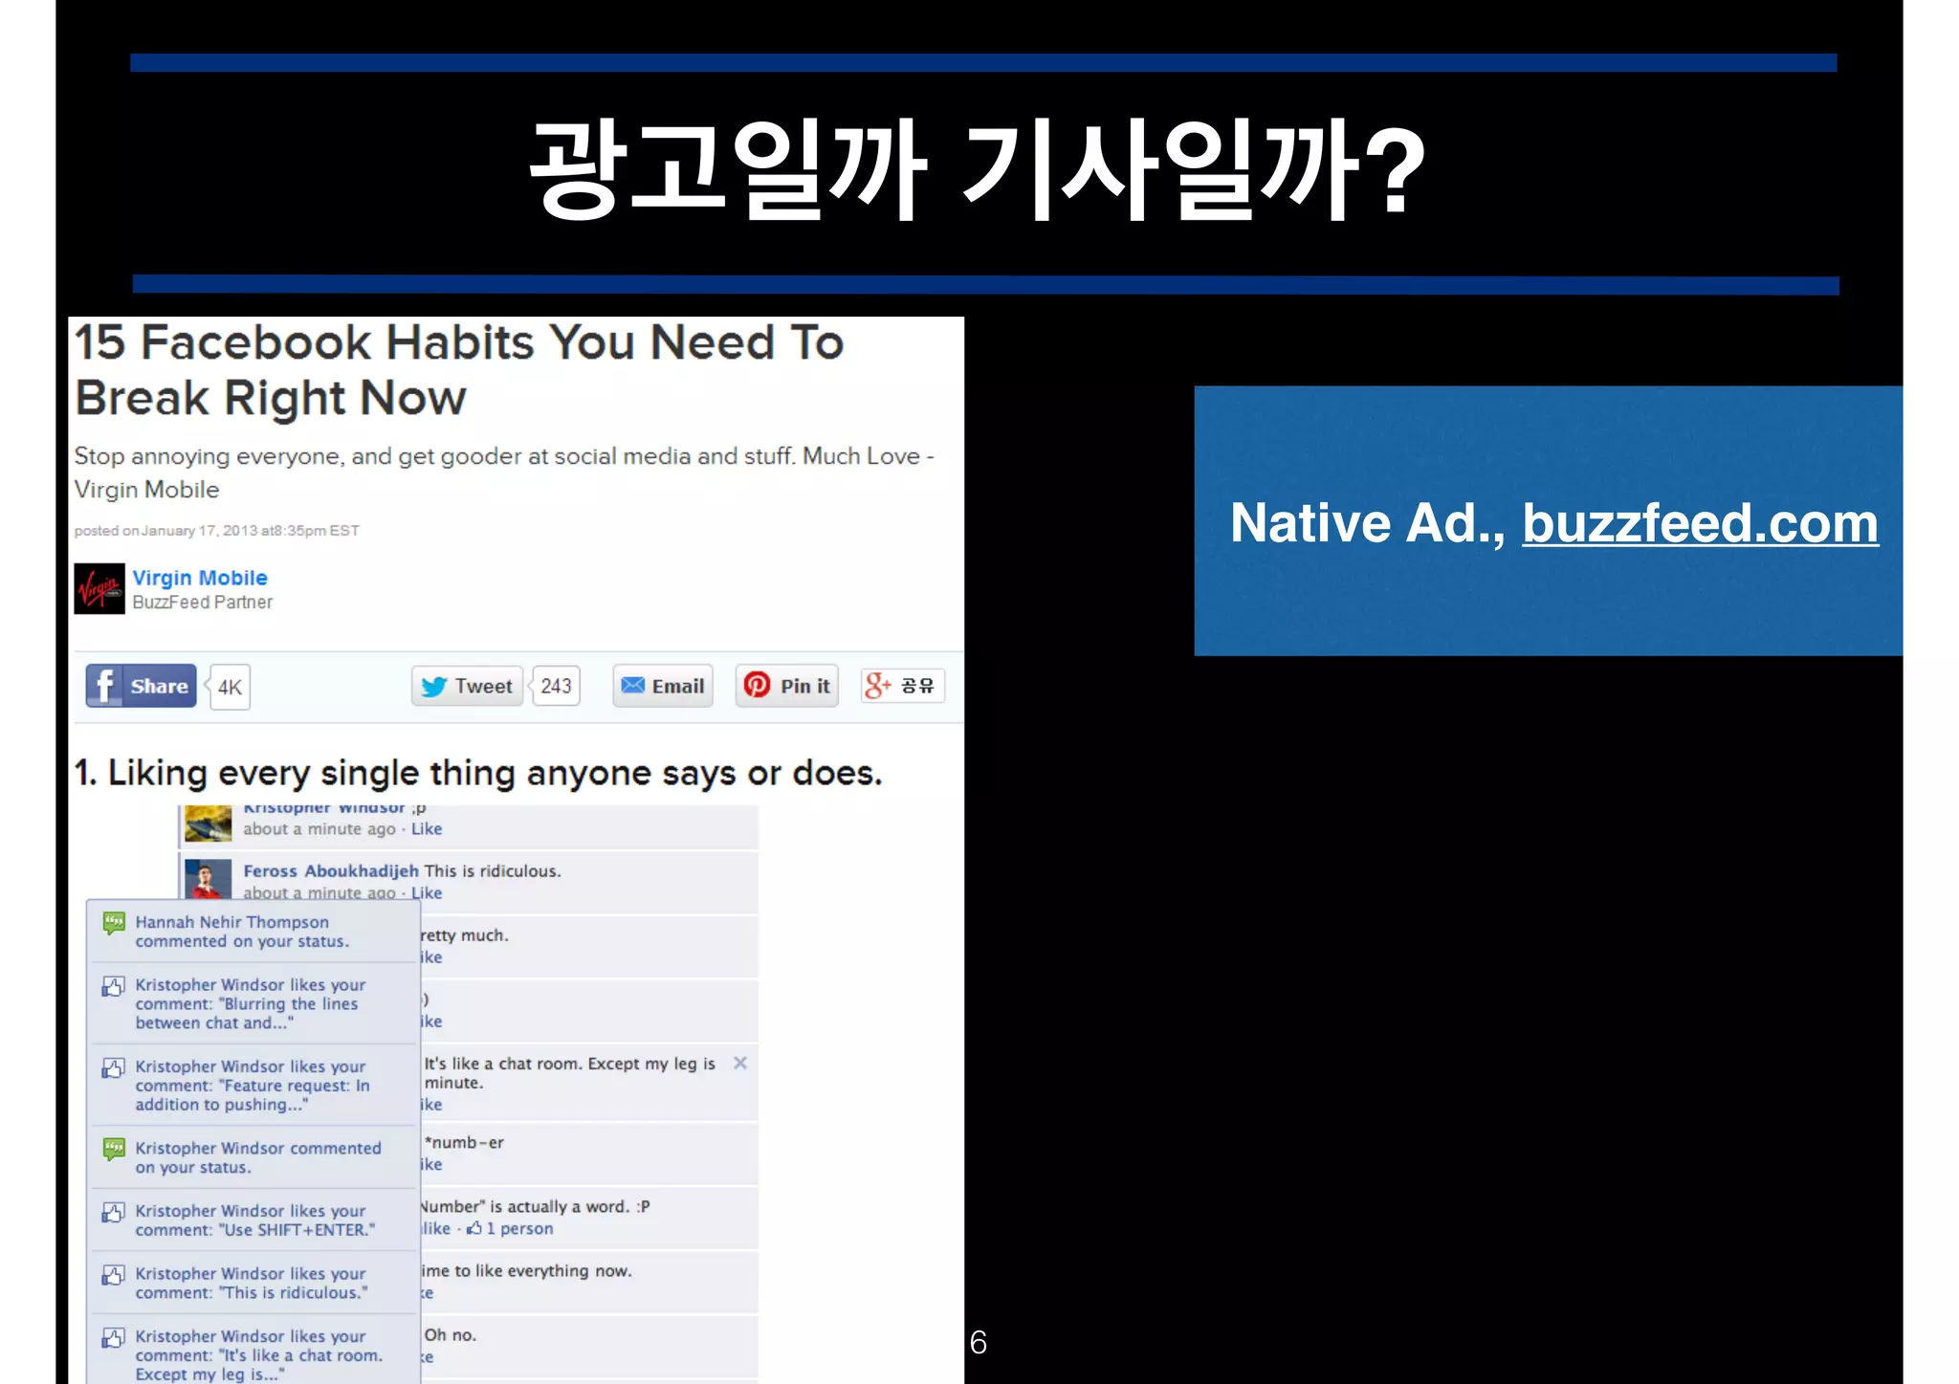Viewport: 1959px width, 1384px height.
Task: Open the Virgin Mobile author link
Action: (200, 578)
